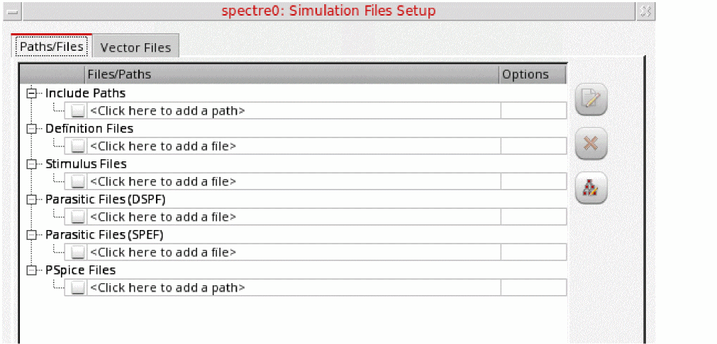The height and width of the screenshot is (344, 717).
Task: Enable checkbox under Parasitic Files (SPEF)
Action: click(x=77, y=252)
